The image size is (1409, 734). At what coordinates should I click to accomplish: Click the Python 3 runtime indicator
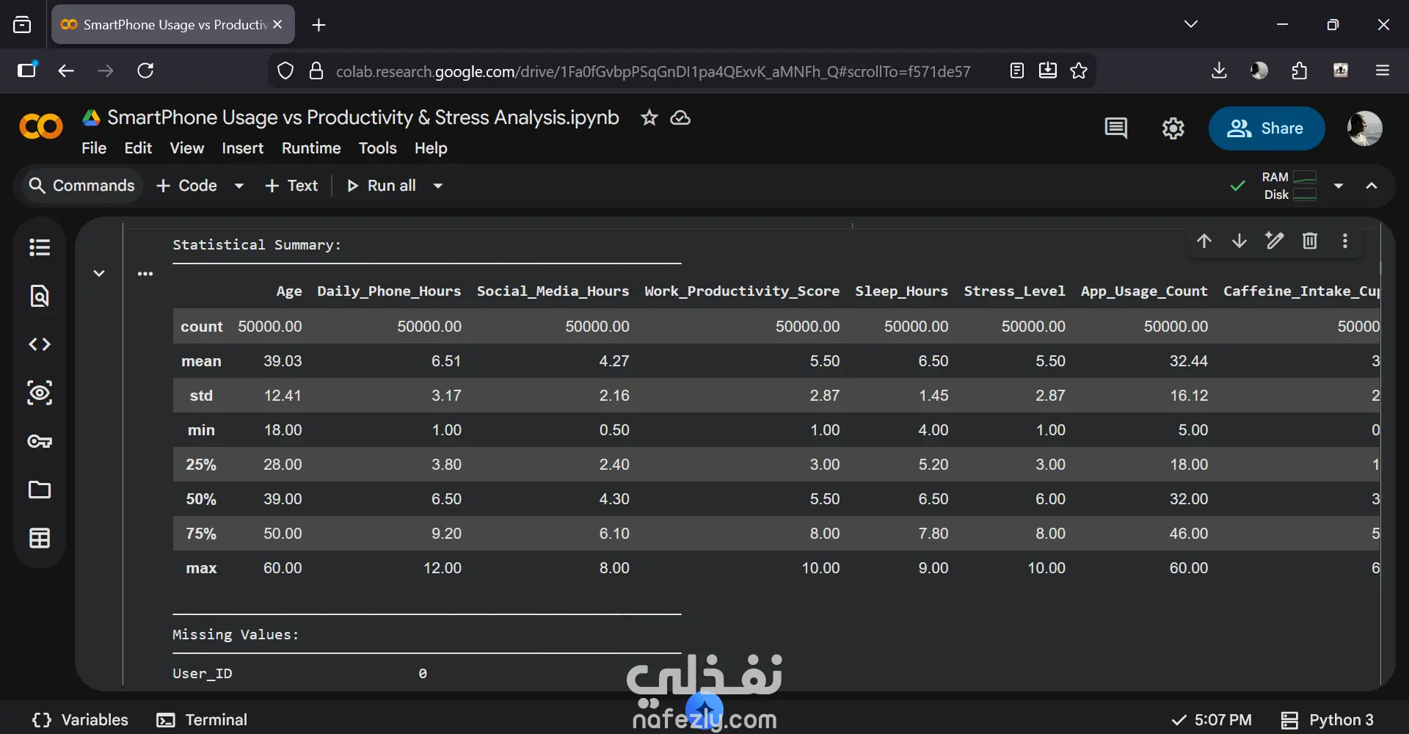(1328, 720)
